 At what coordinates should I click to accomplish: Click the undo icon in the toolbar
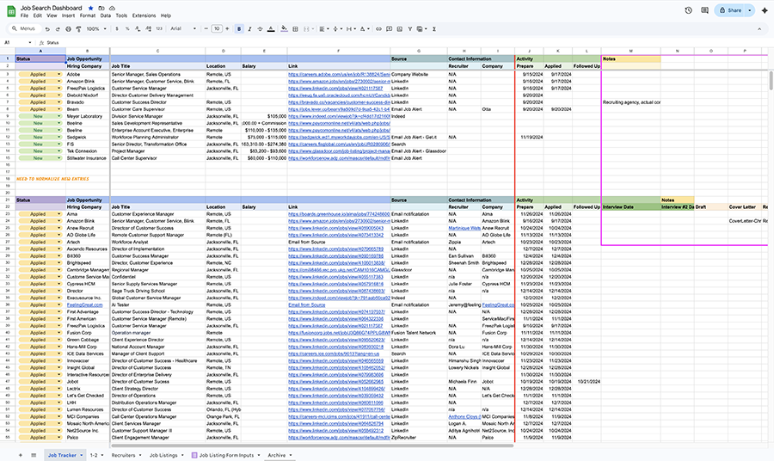47,29
